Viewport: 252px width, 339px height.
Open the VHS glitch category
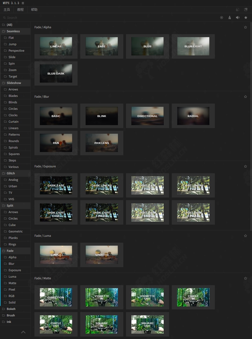pos(11,199)
